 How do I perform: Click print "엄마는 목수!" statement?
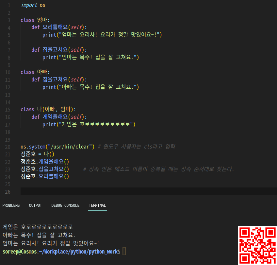[90, 57]
